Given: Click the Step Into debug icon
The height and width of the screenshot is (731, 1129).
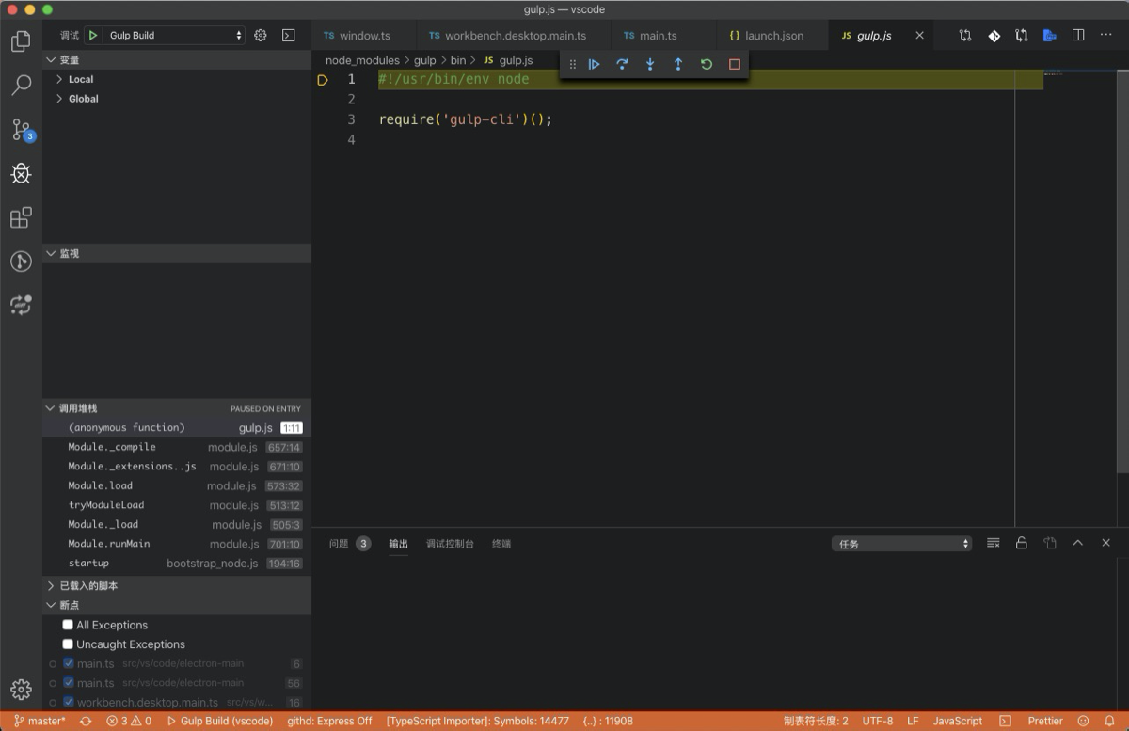Looking at the screenshot, I should [x=650, y=64].
